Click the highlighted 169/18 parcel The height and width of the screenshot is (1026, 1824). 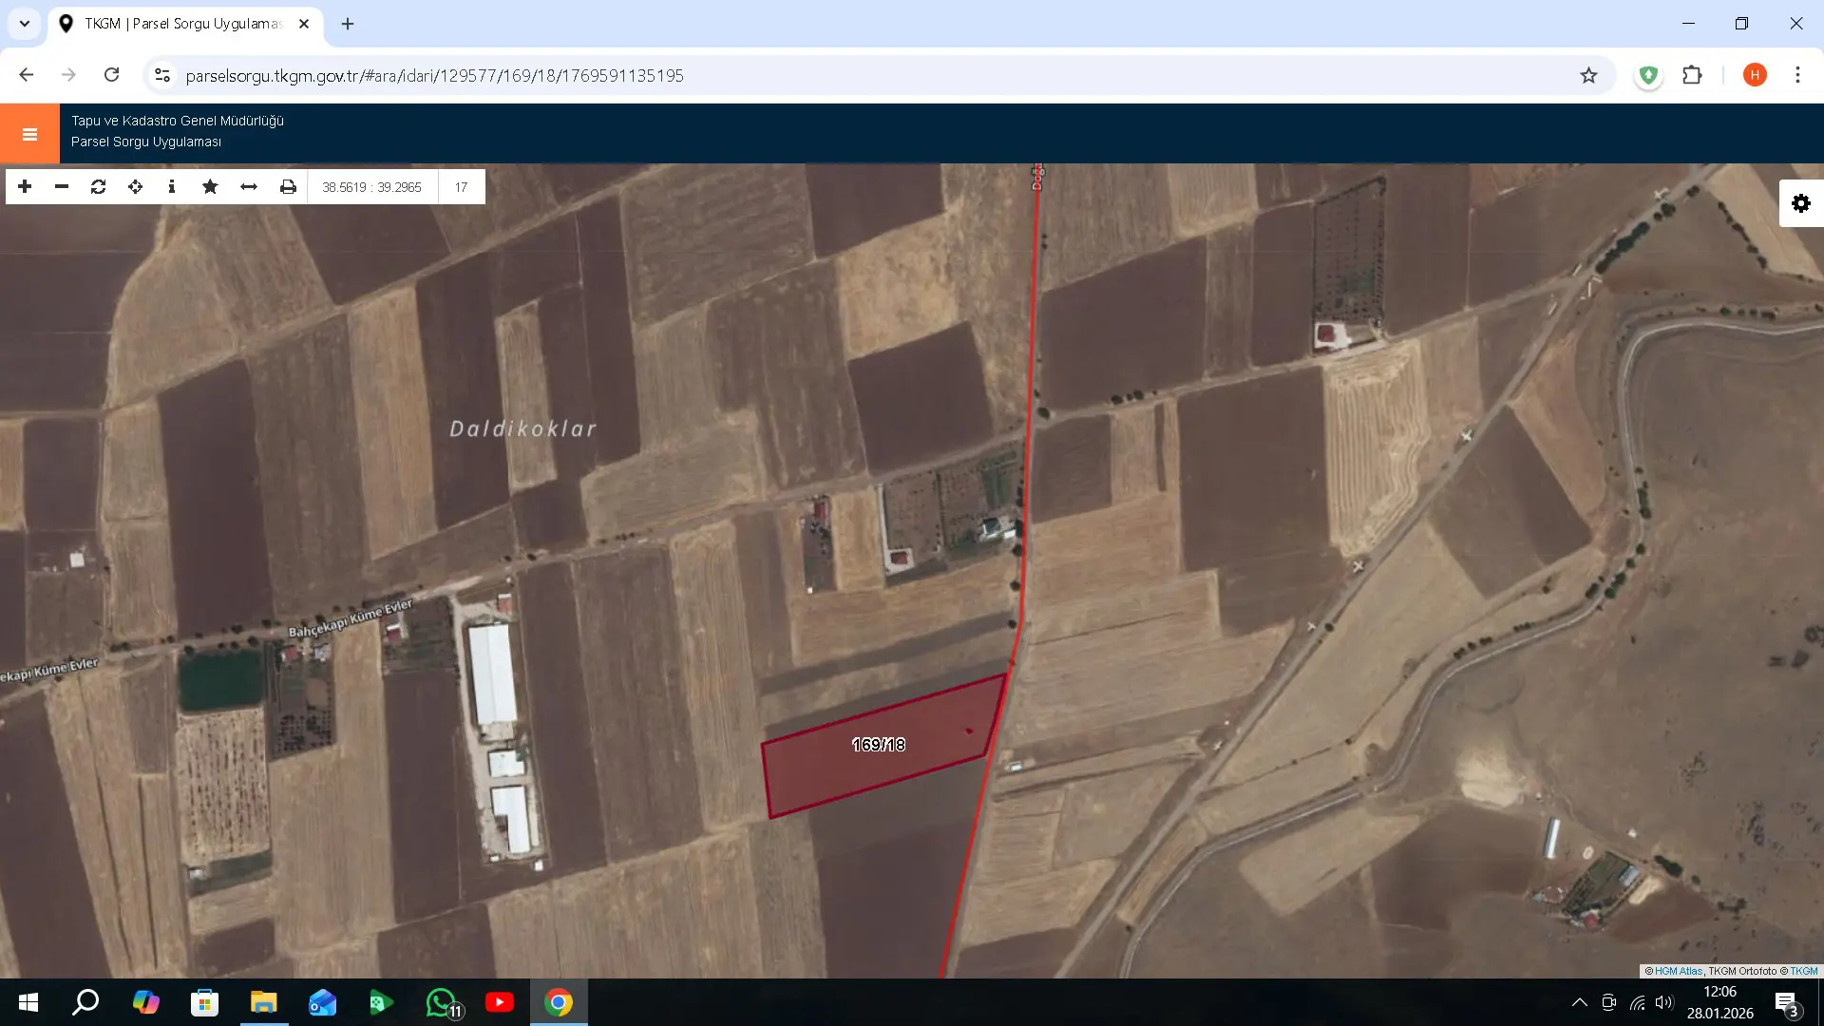tap(879, 746)
